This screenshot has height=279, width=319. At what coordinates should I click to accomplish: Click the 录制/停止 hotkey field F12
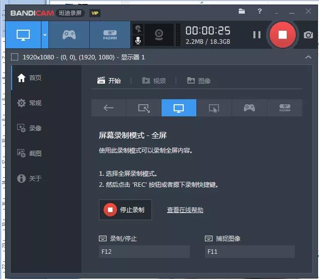[x=144, y=251]
